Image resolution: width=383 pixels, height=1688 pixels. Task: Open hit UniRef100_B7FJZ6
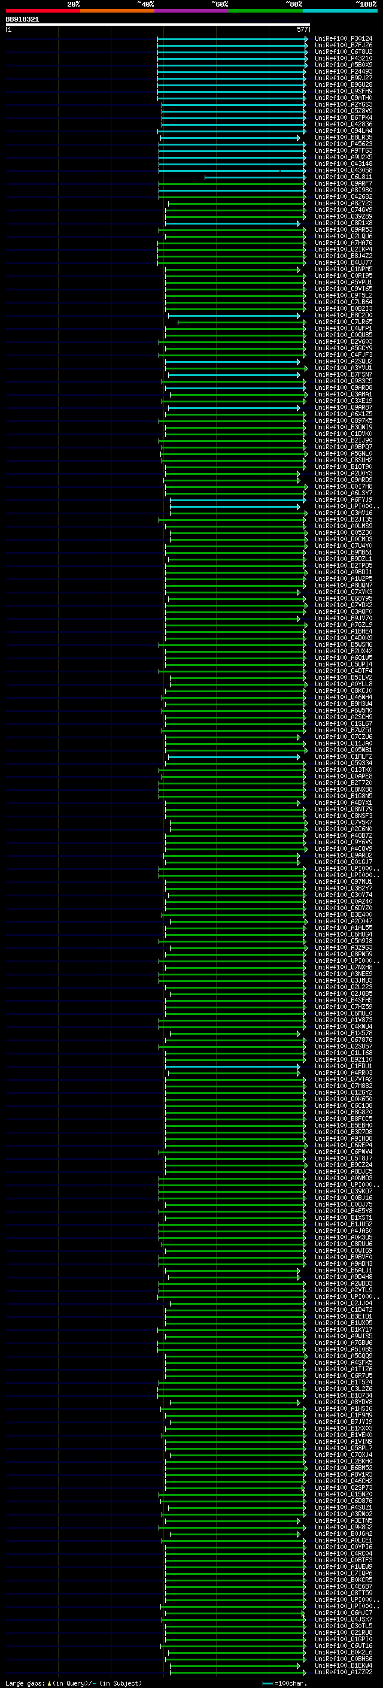click(344, 46)
